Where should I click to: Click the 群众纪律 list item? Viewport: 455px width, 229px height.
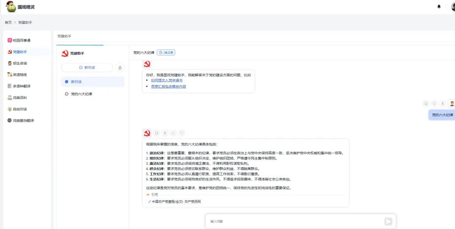(x=203, y=169)
